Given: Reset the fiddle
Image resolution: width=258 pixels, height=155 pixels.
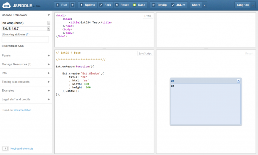Looking at the screenshot, I should pos(122,5).
